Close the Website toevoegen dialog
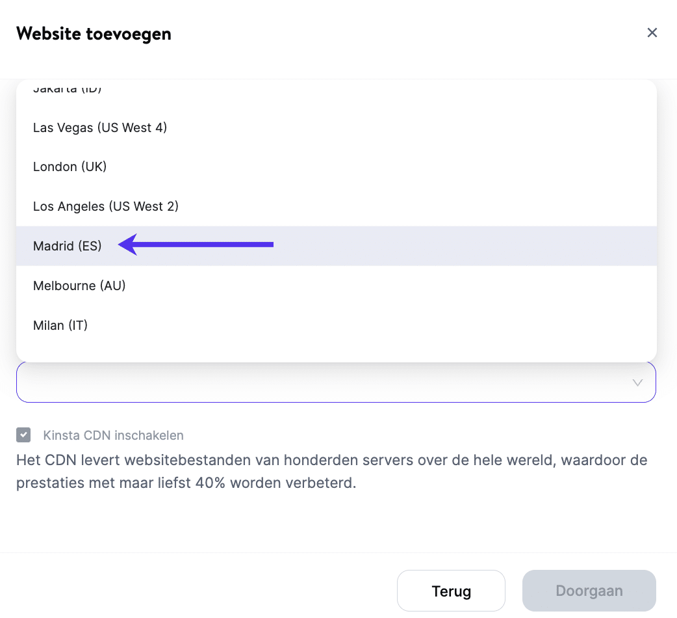Image resolution: width=677 pixels, height=618 pixels. 652,33
